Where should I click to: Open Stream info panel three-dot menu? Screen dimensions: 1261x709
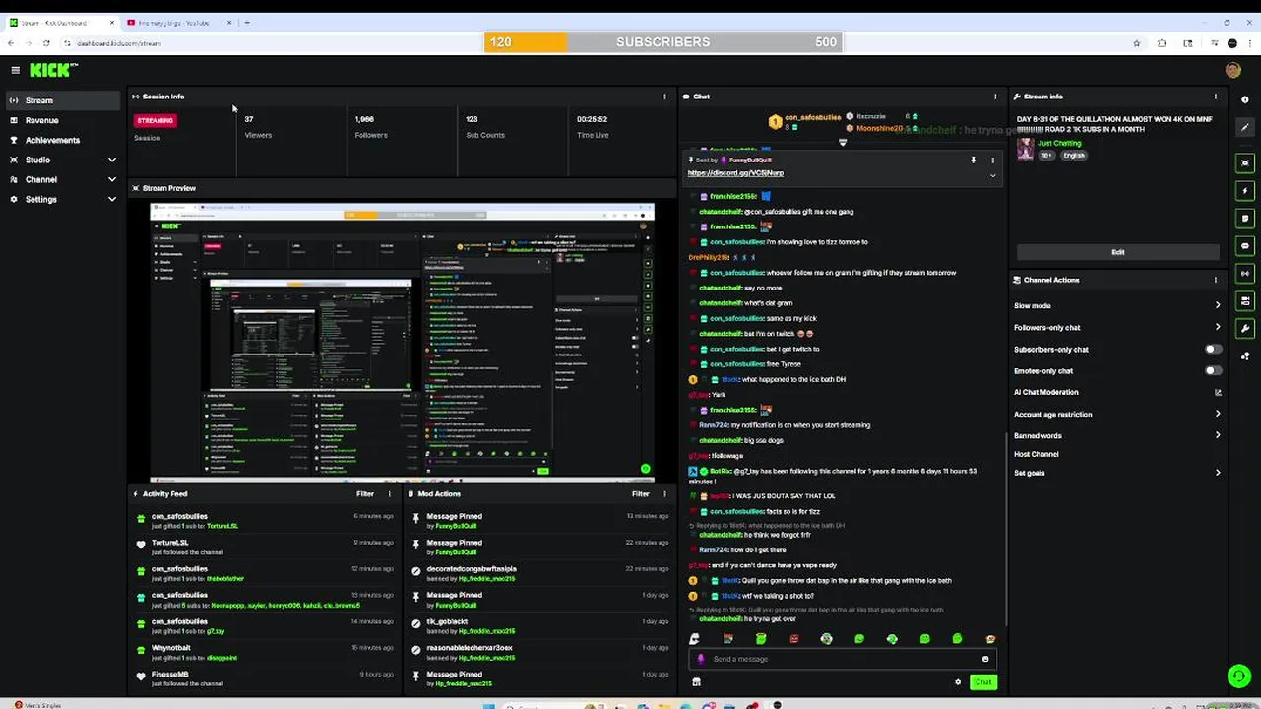tap(1215, 97)
